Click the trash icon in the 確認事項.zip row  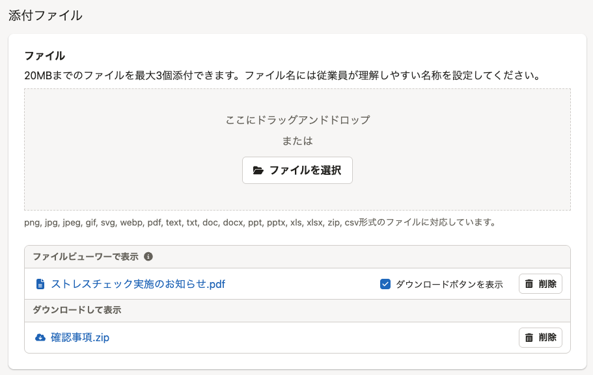[529, 337]
